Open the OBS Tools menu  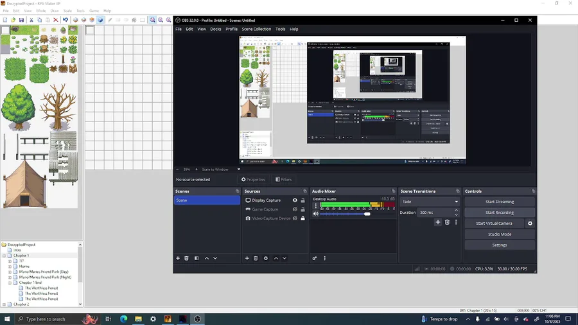280,29
